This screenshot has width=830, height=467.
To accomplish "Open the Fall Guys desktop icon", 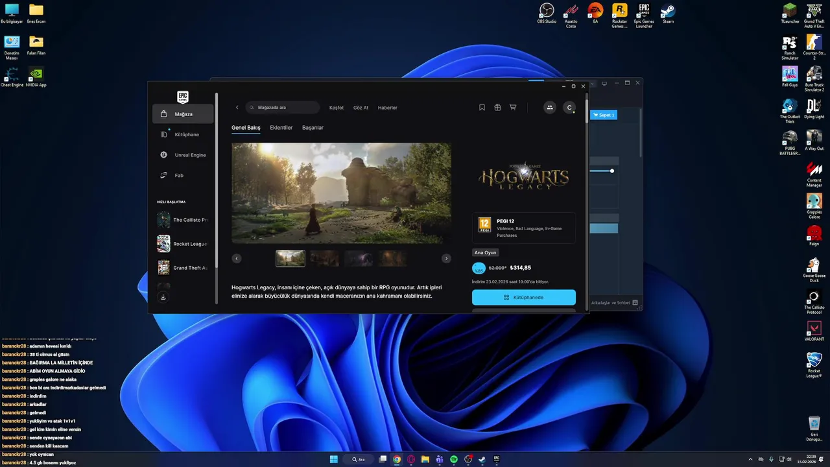I will [x=790, y=77].
